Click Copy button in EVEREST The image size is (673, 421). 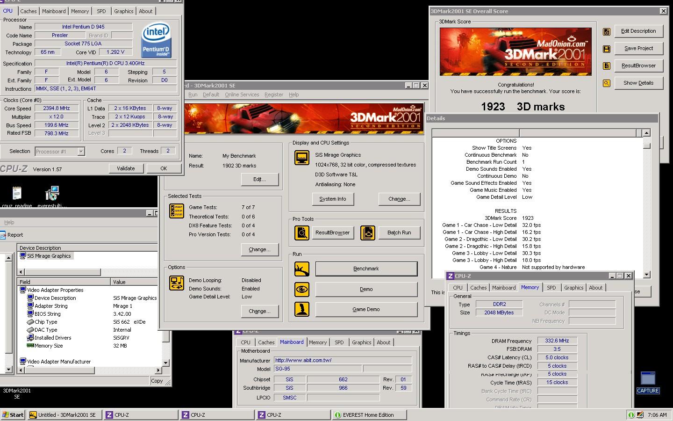(157, 381)
